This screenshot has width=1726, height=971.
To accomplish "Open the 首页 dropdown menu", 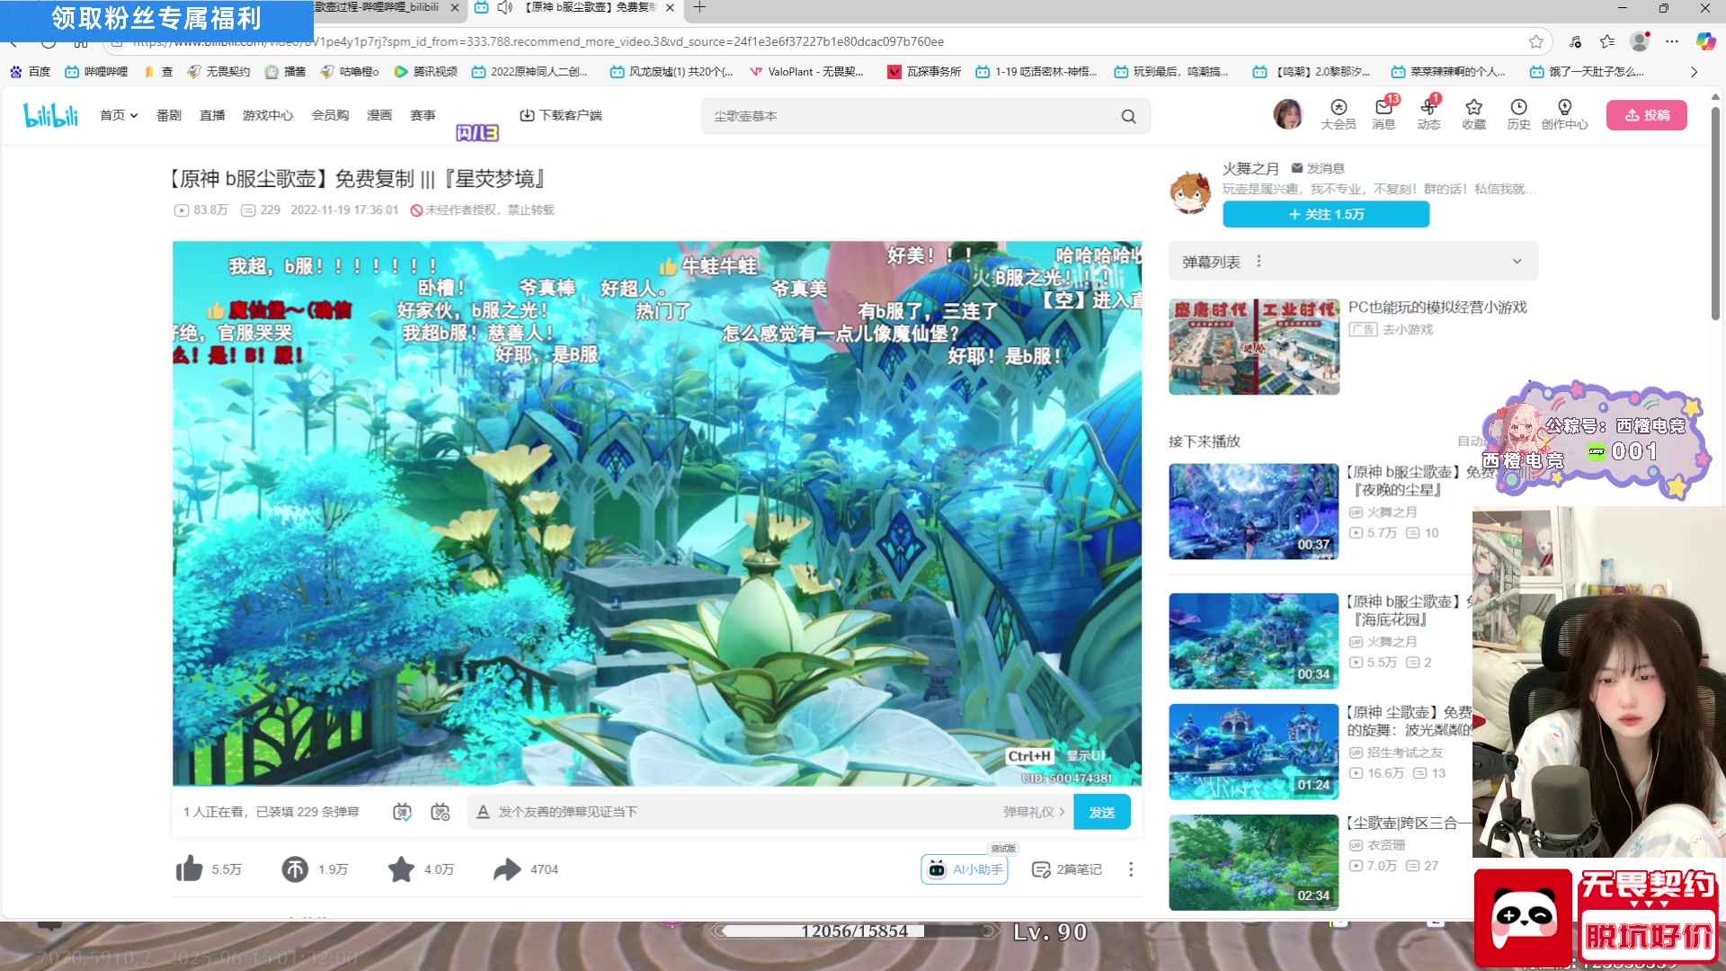I will 119,115.
